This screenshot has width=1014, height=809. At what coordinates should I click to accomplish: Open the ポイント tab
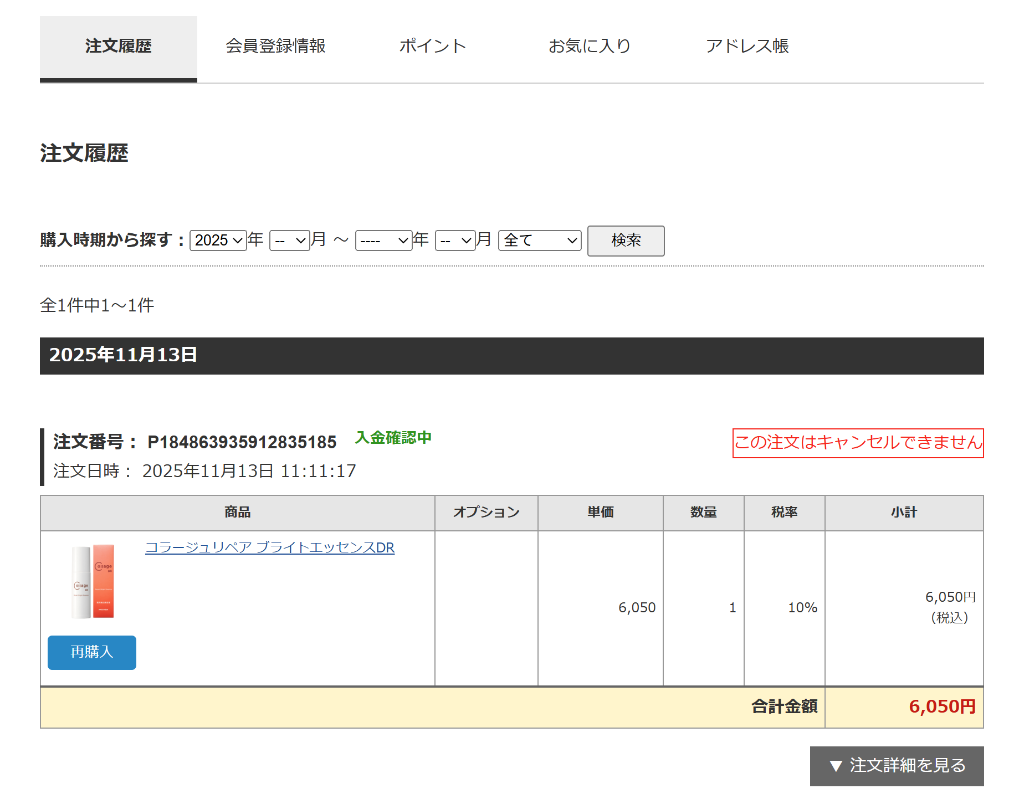tap(433, 47)
